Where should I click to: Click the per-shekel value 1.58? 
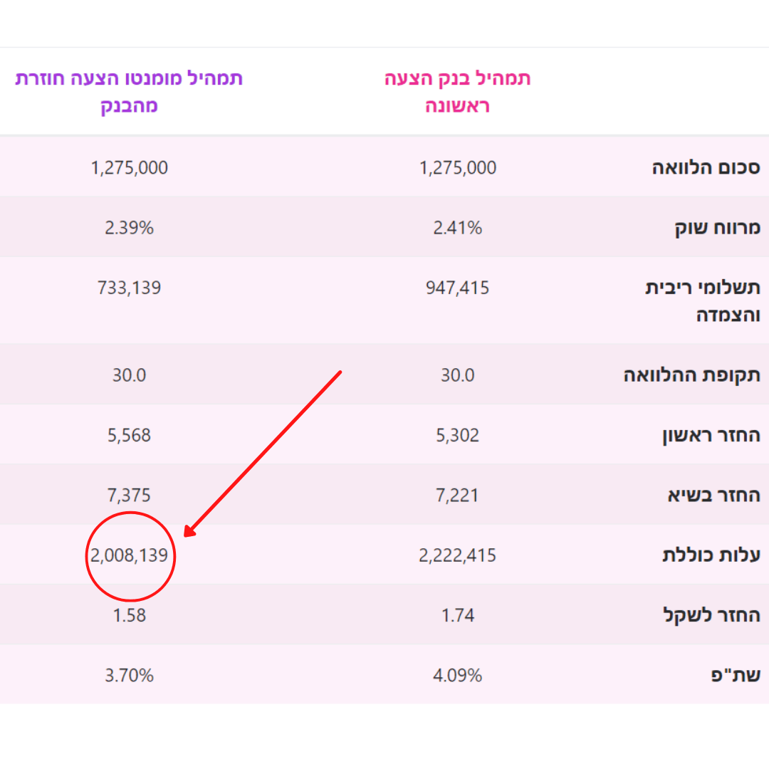point(129,615)
